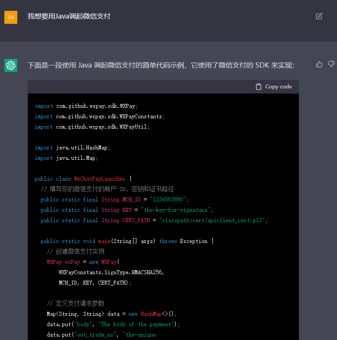The height and width of the screenshot is (340, 337).
Task: Click the edit message pencil icon
Action: [x=319, y=16]
